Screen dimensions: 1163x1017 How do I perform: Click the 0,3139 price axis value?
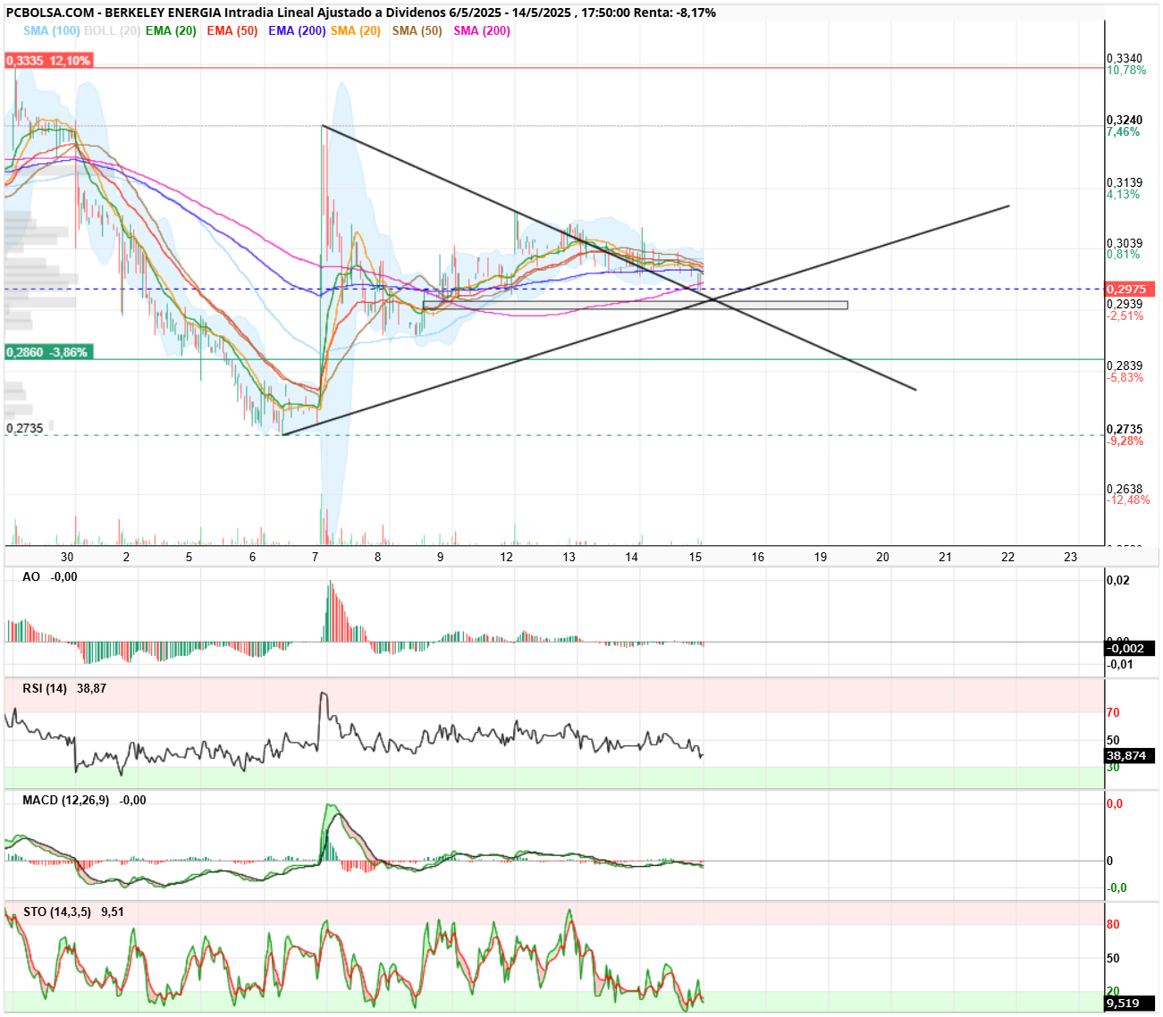pos(1125,182)
